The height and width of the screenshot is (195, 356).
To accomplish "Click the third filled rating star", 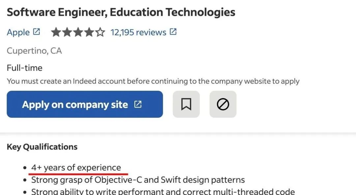I will click(78, 32).
